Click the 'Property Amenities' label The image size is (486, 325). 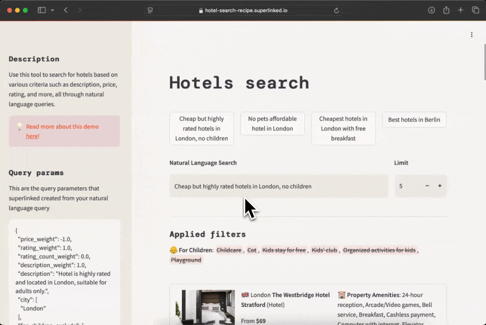click(373, 295)
